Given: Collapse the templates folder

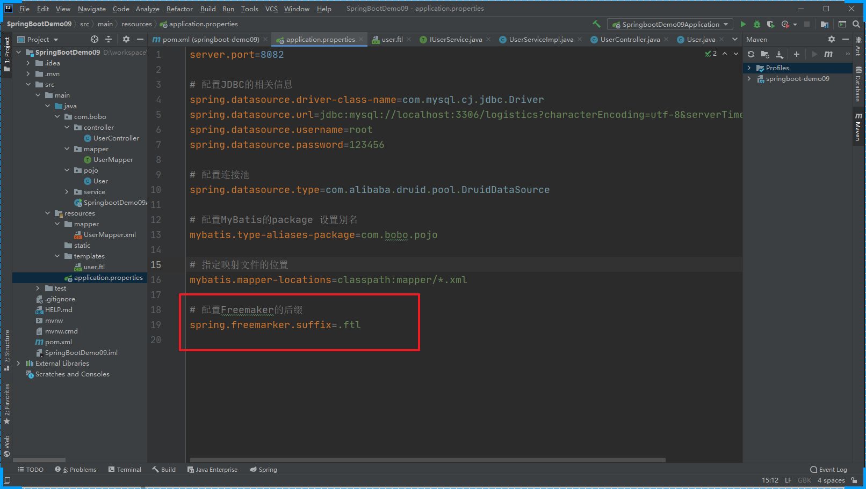Looking at the screenshot, I should (57, 256).
